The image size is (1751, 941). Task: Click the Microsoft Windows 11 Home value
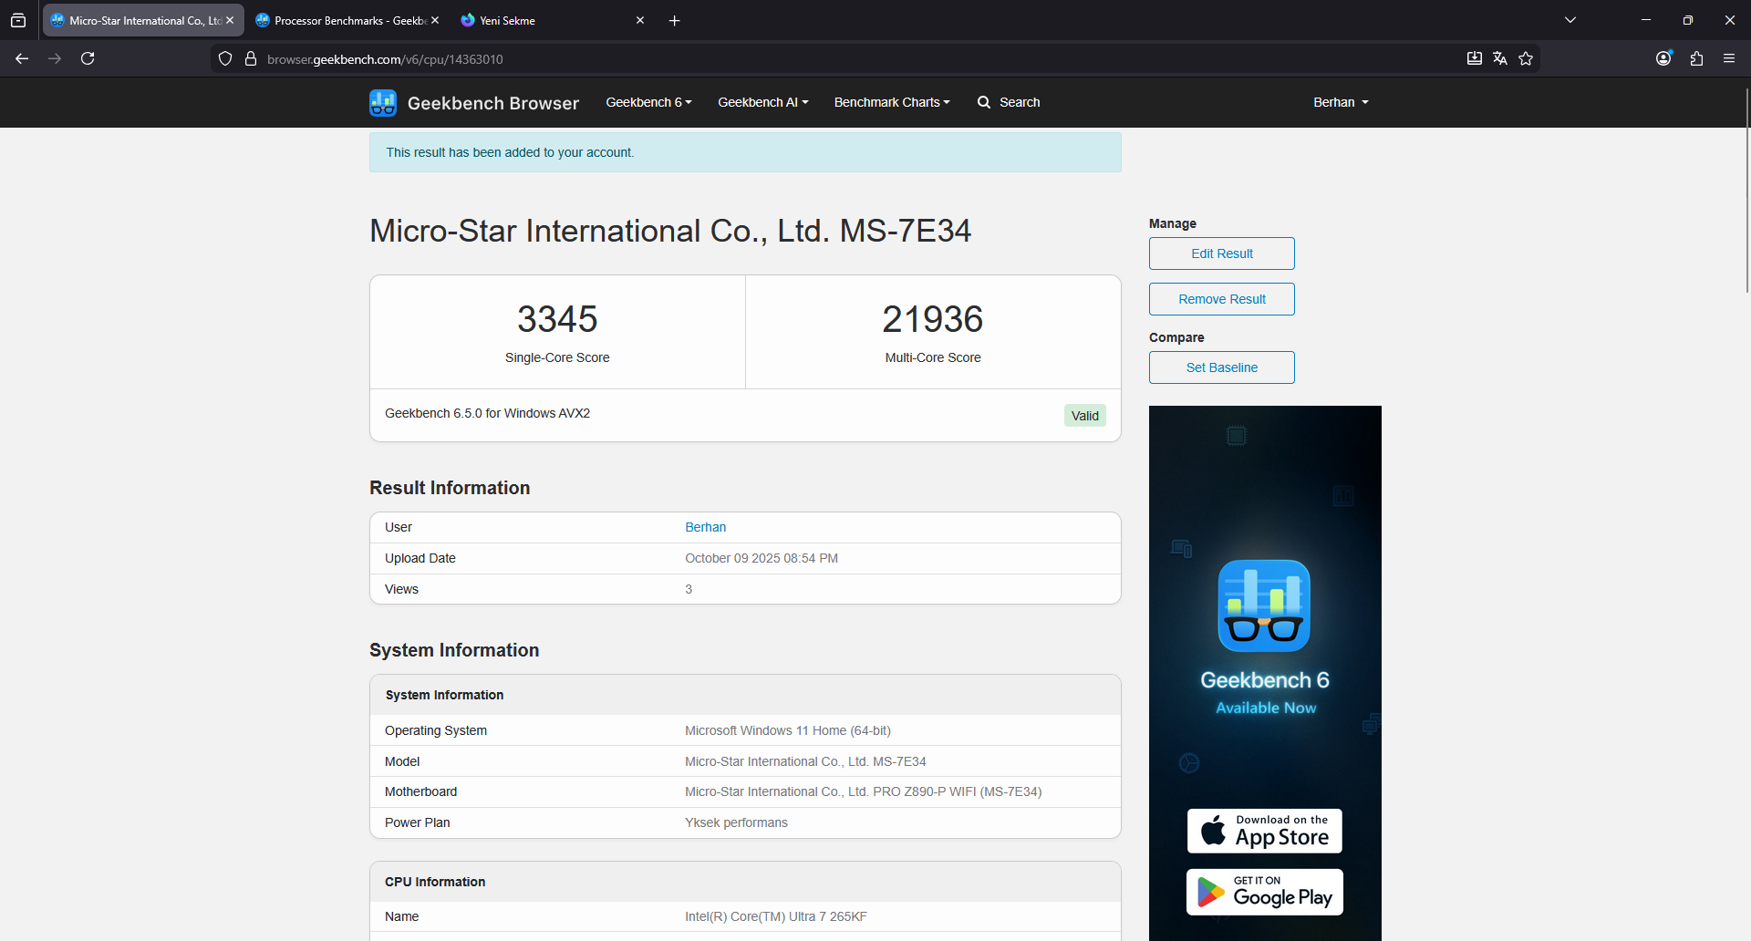788,730
